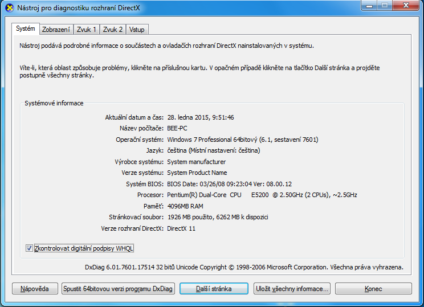Click the DirectX icon in the title bar

click(x=10, y=8)
